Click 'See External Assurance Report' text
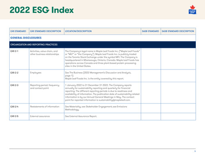 (81, 116)
